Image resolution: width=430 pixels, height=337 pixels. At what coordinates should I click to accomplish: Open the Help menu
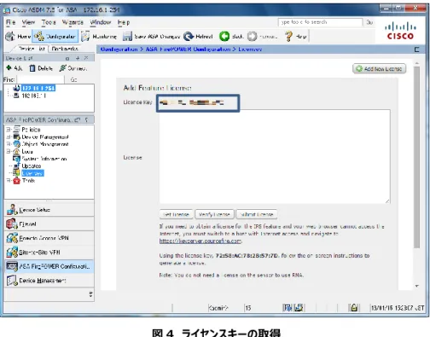tap(124, 22)
